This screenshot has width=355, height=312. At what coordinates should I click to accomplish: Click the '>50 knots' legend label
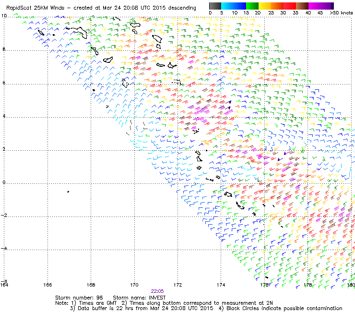tap(341, 13)
